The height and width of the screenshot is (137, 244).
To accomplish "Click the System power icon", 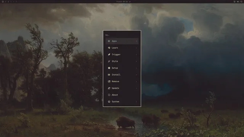I will pos(109,102).
